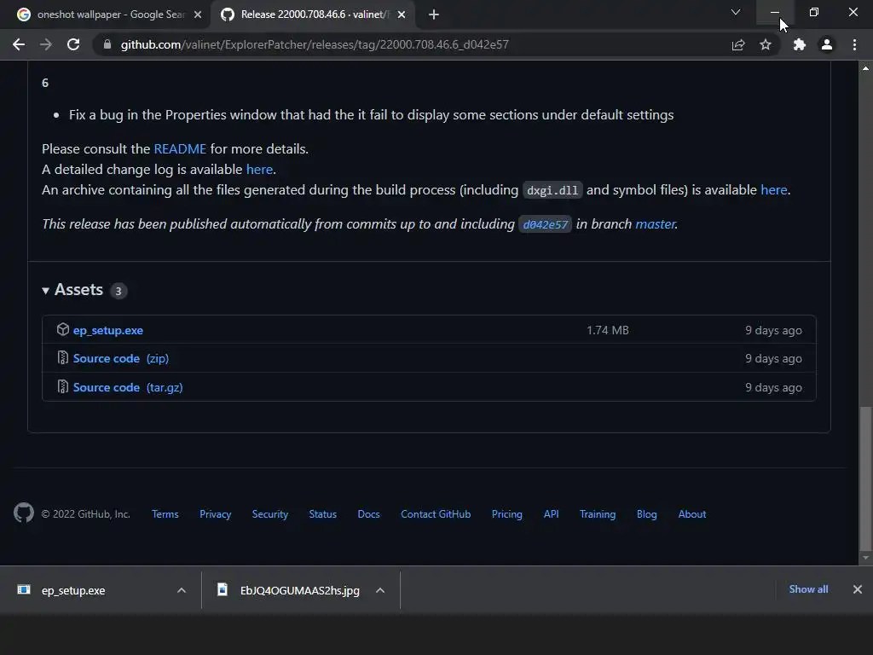This screenshot has width=873, height=655.
Task: Go back using the browser back arrow
Action: 19,44
